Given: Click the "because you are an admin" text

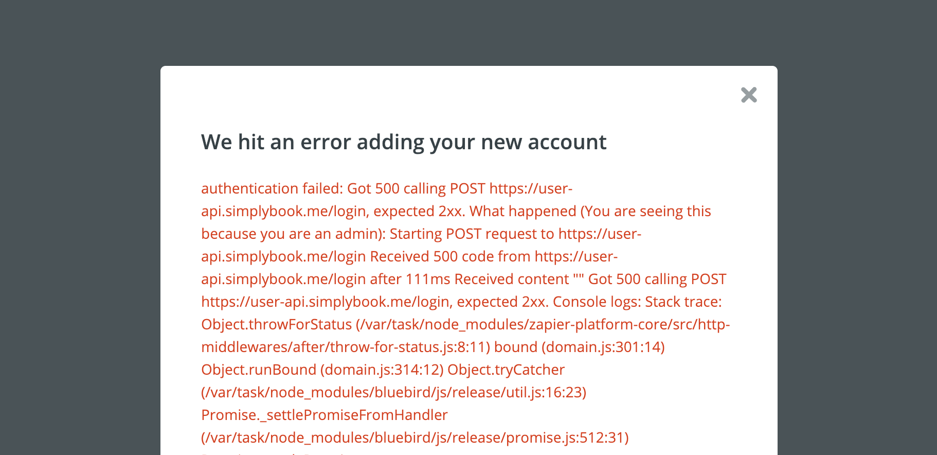Looking at the screenshot, I should click(x=291, y=234).
